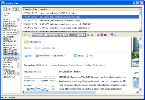Click the Print link
145x100 pixels.
89,56
